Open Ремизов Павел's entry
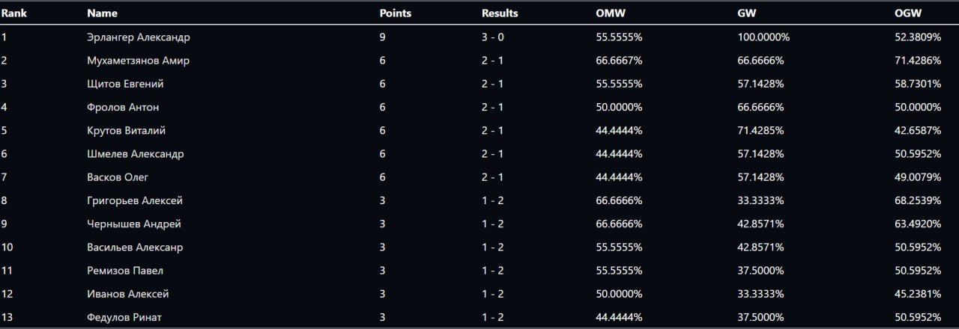The height and width of the screenshot is (329, 959). (x=125, y=271)
